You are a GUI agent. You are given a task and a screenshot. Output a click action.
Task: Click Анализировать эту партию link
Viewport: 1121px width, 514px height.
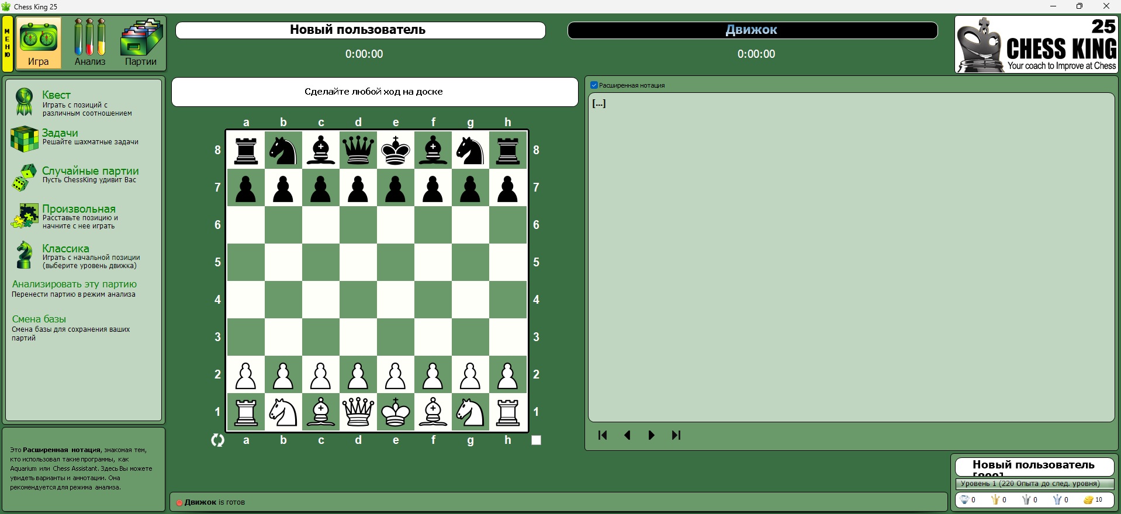[74, 284]
